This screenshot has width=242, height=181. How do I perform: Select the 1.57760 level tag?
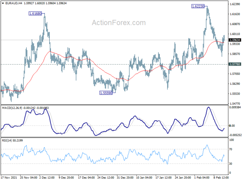235,64
